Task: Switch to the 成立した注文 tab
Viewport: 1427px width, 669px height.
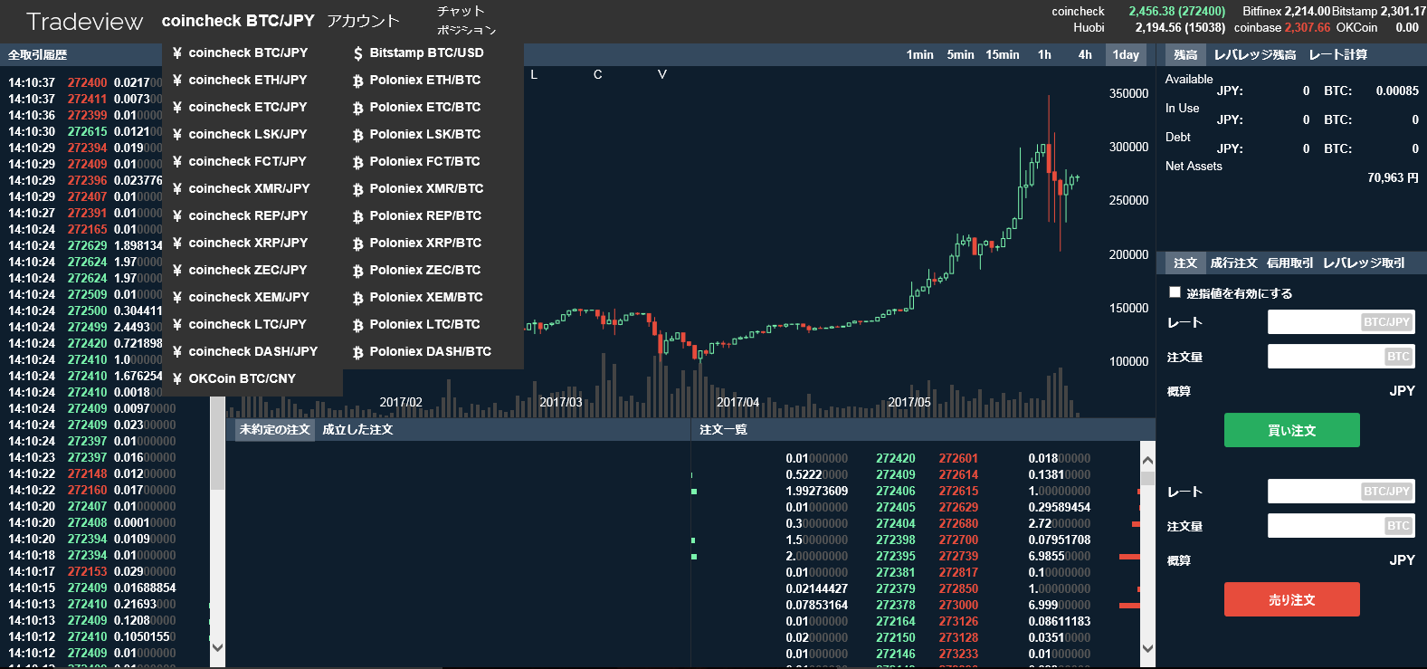Action: [x=357, y=430]
